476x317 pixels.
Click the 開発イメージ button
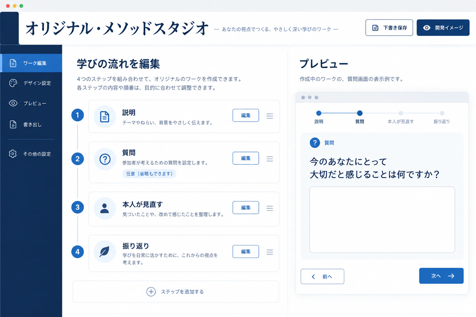[x=443, y=28]
